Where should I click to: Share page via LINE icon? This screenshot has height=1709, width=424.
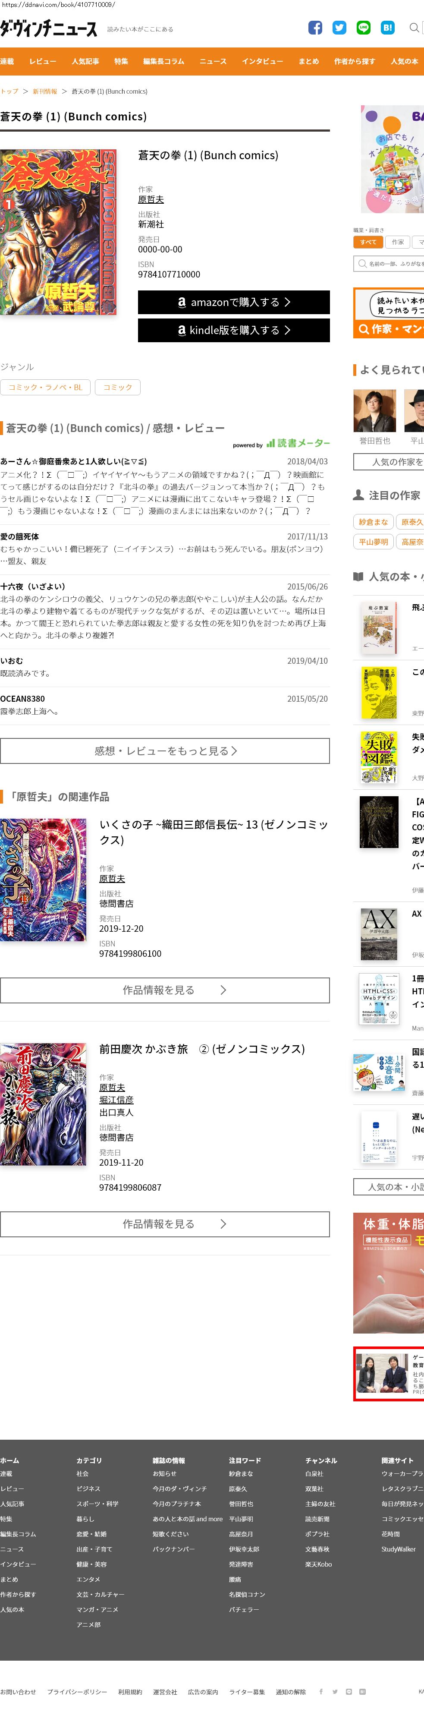[x=363, y=28]
